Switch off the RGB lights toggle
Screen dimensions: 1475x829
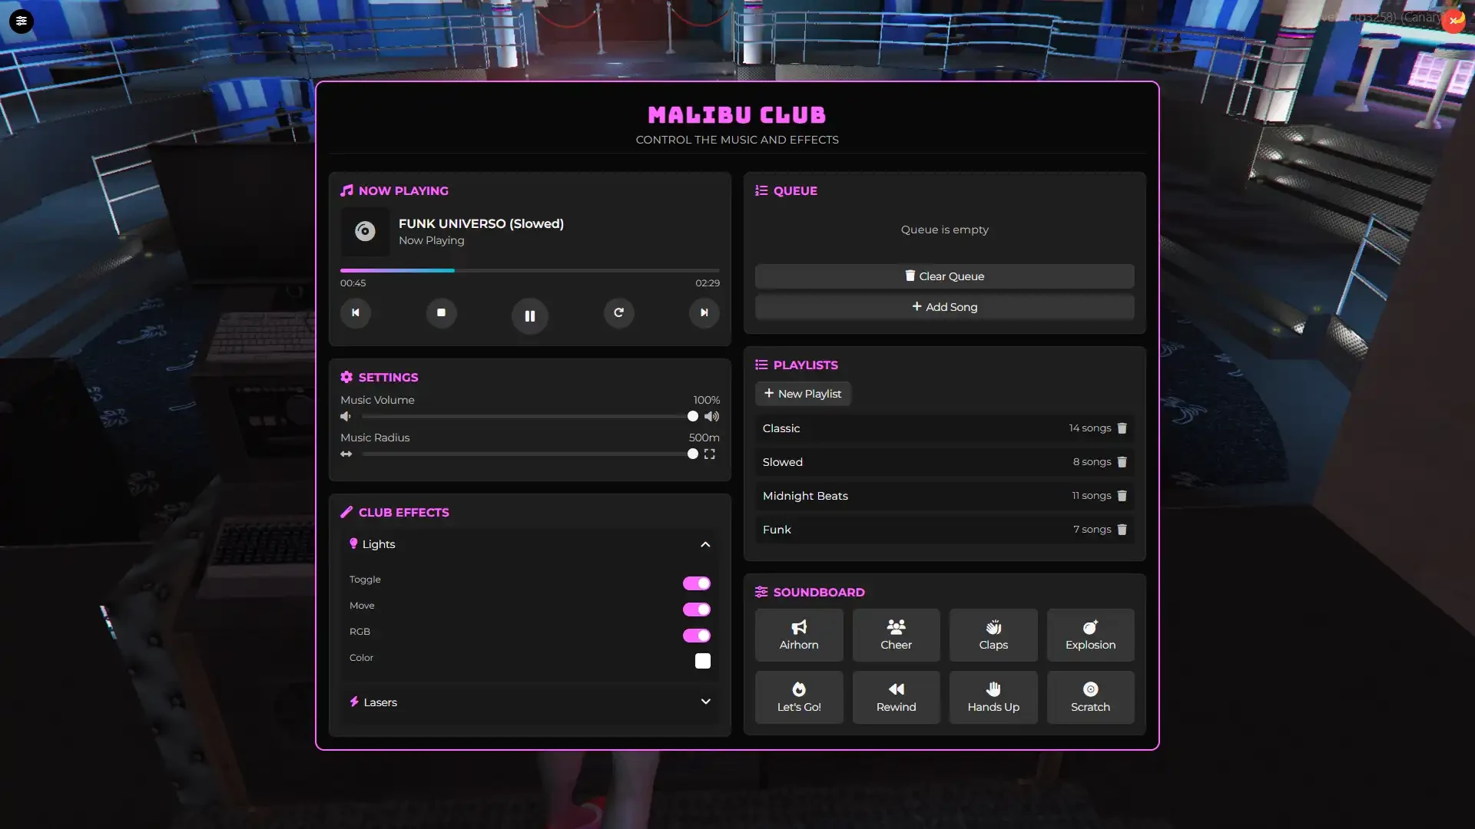(697, 636)
